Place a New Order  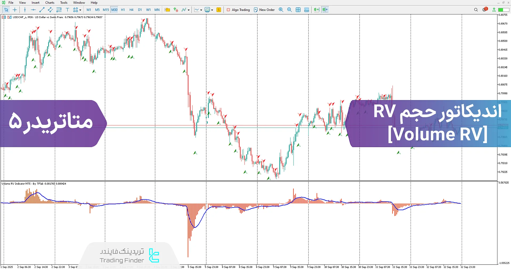click(x=264, y=10)
